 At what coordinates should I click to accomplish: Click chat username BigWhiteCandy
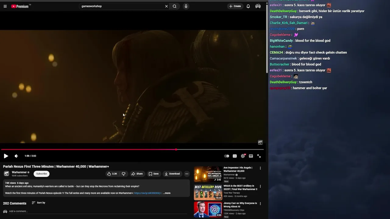281,40
